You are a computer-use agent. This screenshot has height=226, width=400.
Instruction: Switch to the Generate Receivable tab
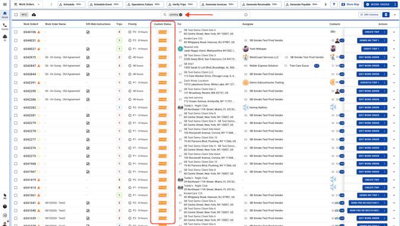(261, 4)
